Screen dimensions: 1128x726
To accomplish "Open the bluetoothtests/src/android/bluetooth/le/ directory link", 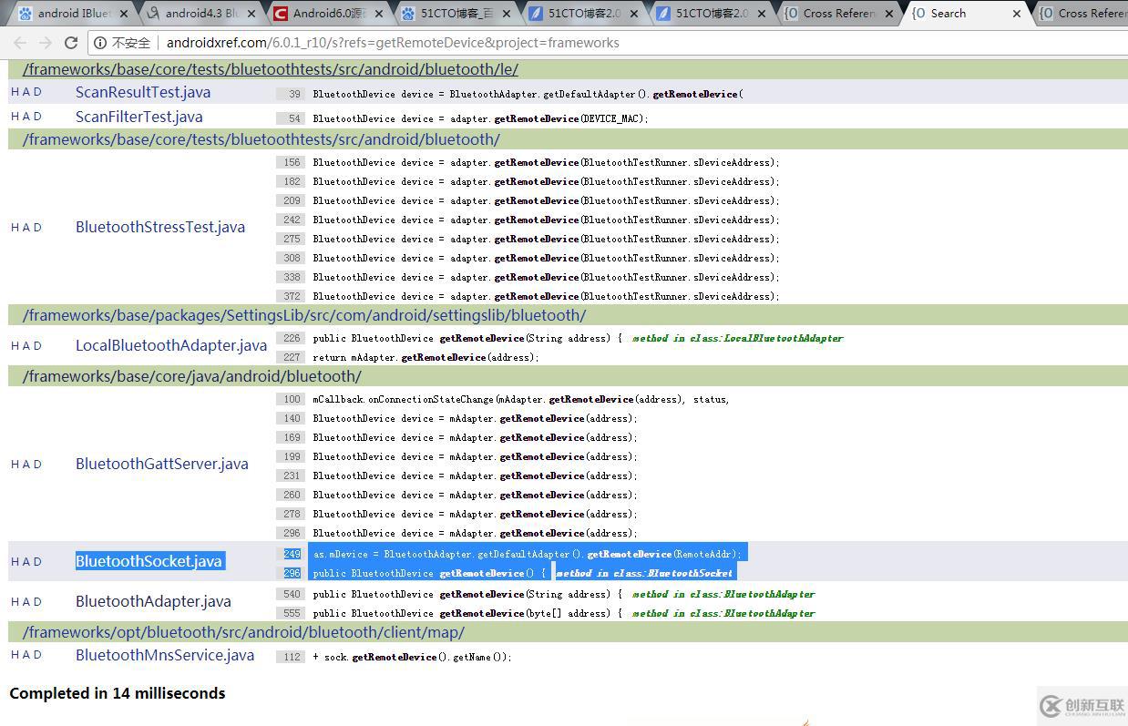I will [x=271, y=69].
